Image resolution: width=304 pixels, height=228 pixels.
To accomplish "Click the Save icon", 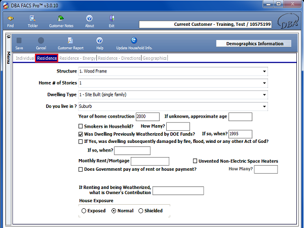I will 19,41.
